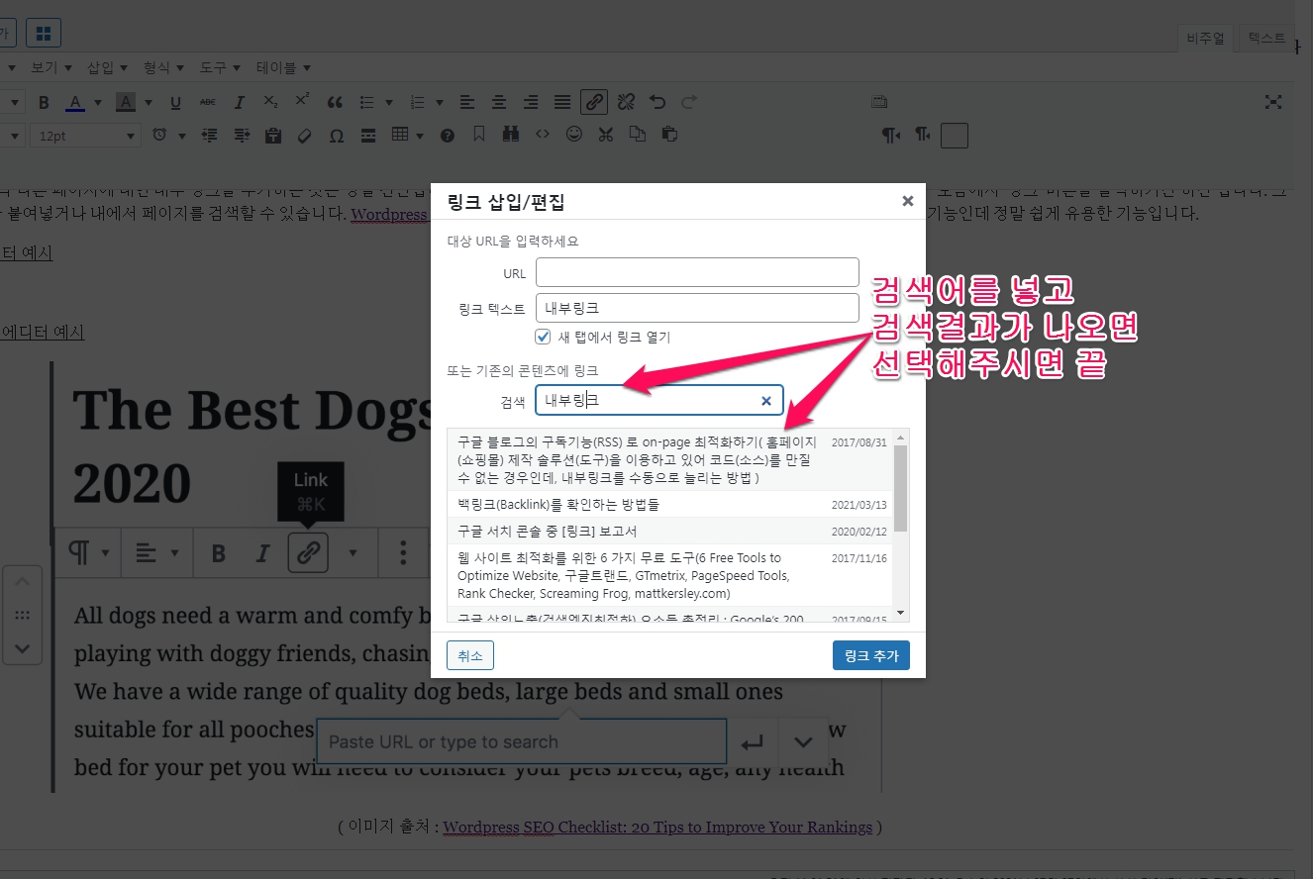Click the 링크 추가 button
Image resolution: width=1313 pixels, height=879 pixels.
pyautogui.click(x=870, y=655)
